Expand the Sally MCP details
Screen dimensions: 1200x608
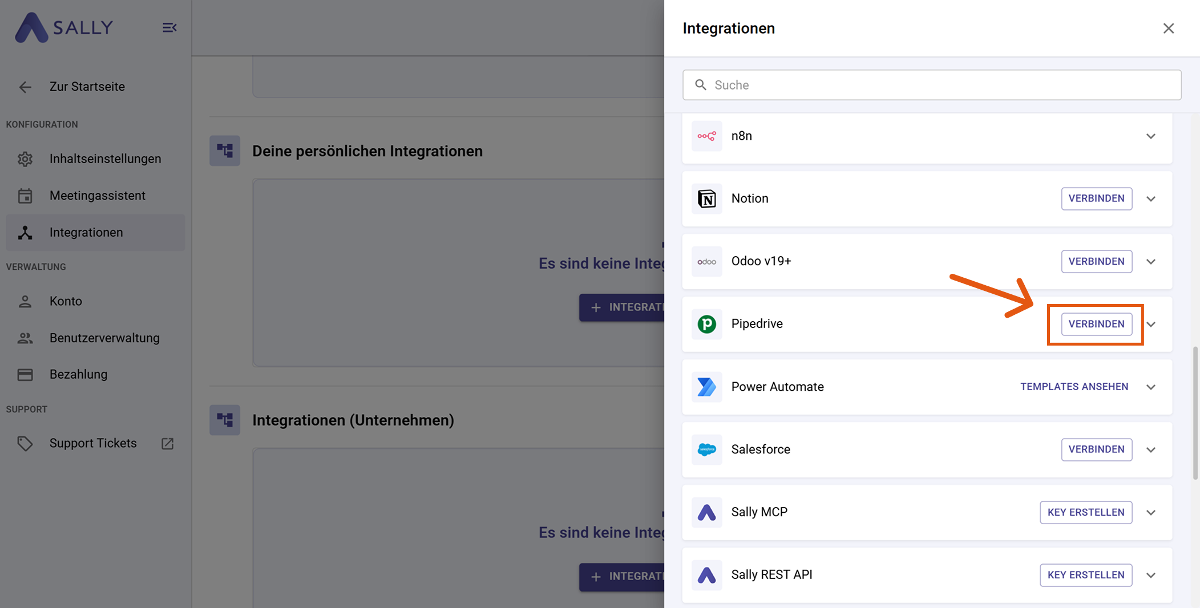(1151, 512)
